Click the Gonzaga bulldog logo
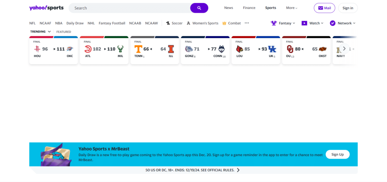 (189, 49)
